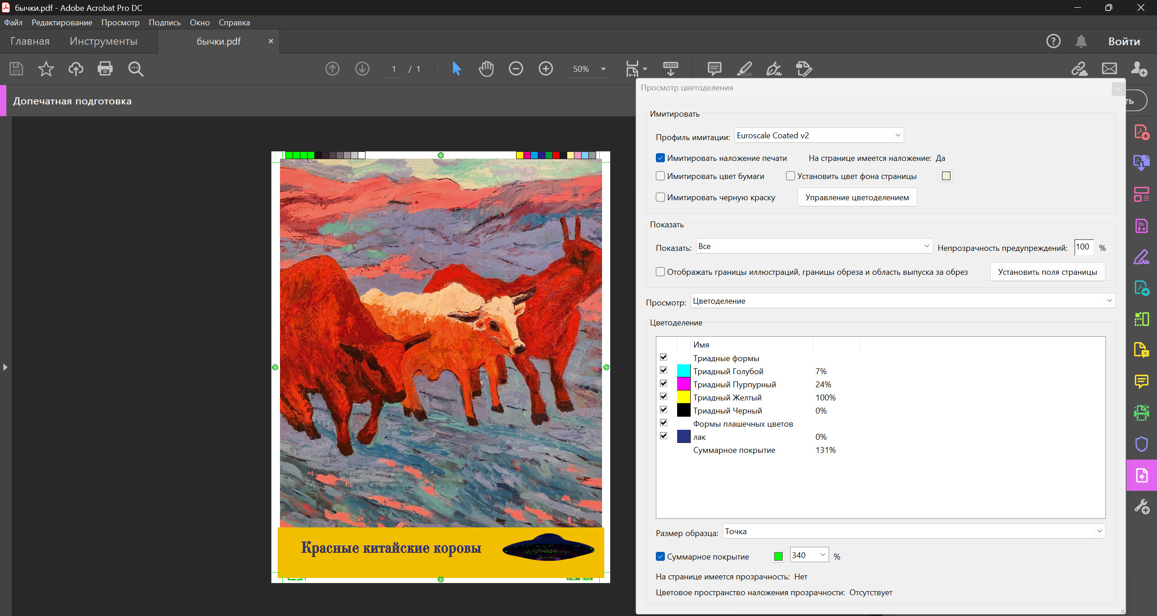Click the current page number field
The image size is (1157, 616).
(394, 69)
